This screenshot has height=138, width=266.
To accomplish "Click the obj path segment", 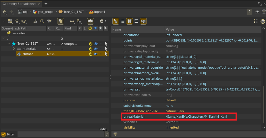I will pyautogui.click(x=23, y=12).
